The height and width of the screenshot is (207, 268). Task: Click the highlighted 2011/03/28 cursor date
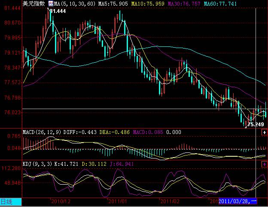238,201
